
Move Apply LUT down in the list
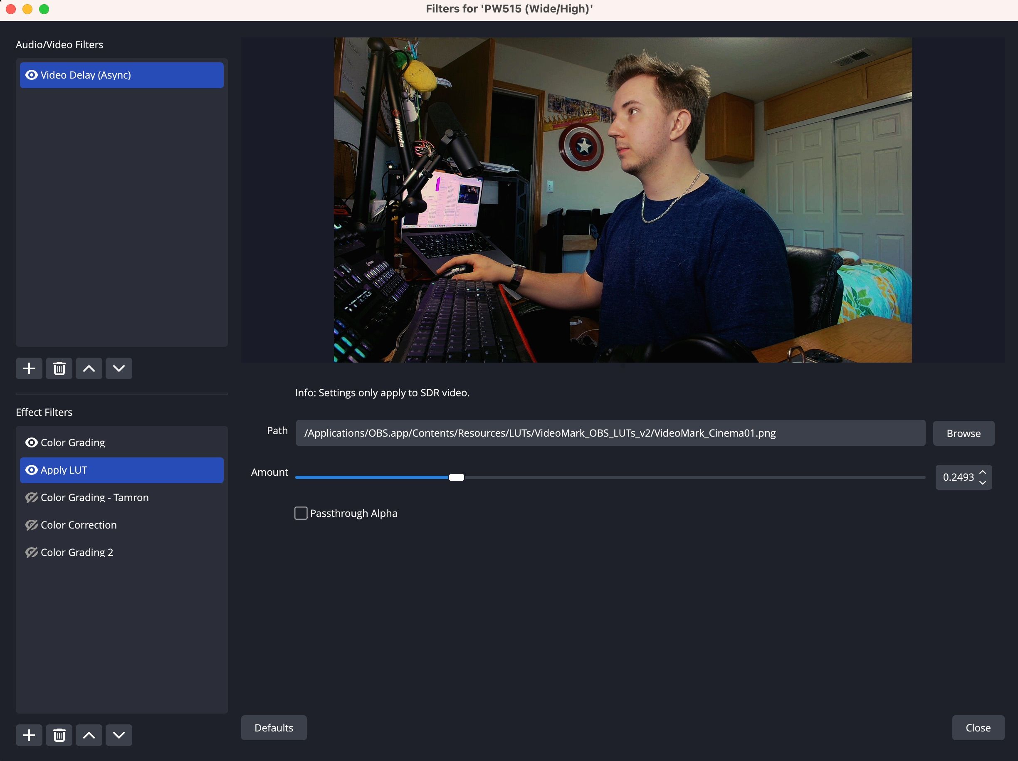pos(118,735)
